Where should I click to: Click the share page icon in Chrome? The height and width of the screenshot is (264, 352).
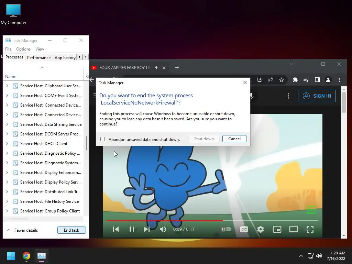(270, 80)
